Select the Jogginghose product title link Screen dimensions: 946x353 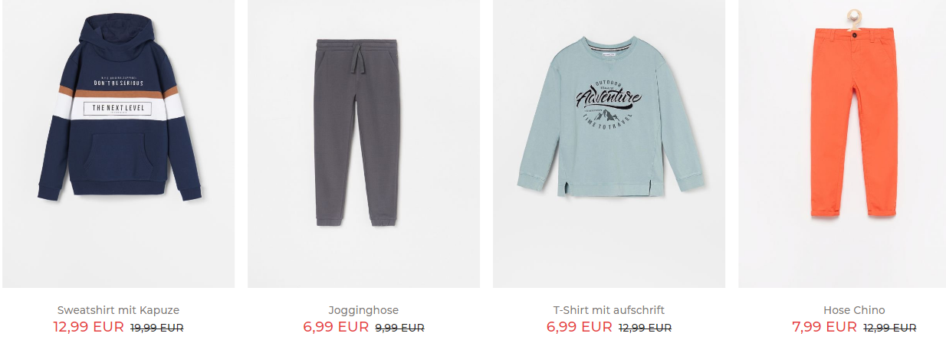363,310
